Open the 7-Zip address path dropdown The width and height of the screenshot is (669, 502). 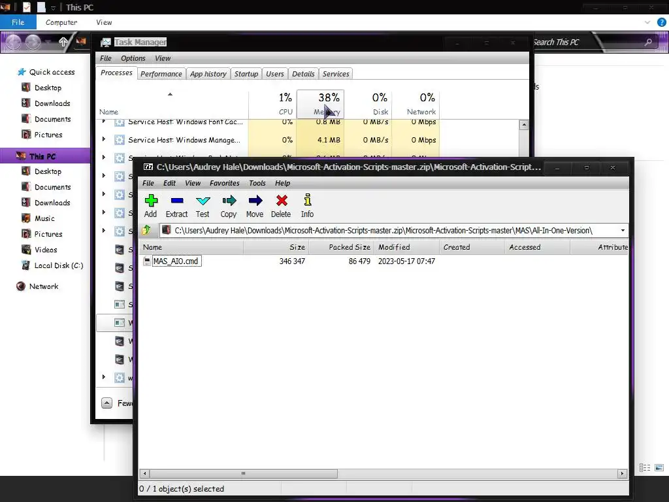point(623,231)
